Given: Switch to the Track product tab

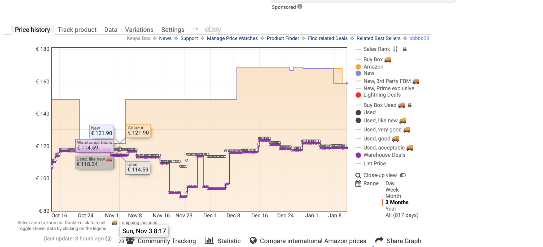Looking at the screenshot, I should click(77, 30).
